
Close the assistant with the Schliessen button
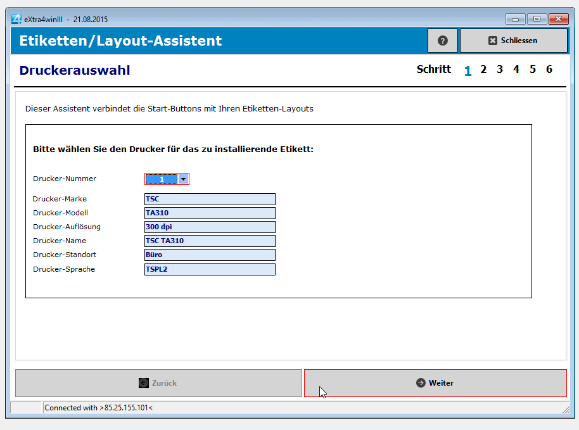coord(513,40)
